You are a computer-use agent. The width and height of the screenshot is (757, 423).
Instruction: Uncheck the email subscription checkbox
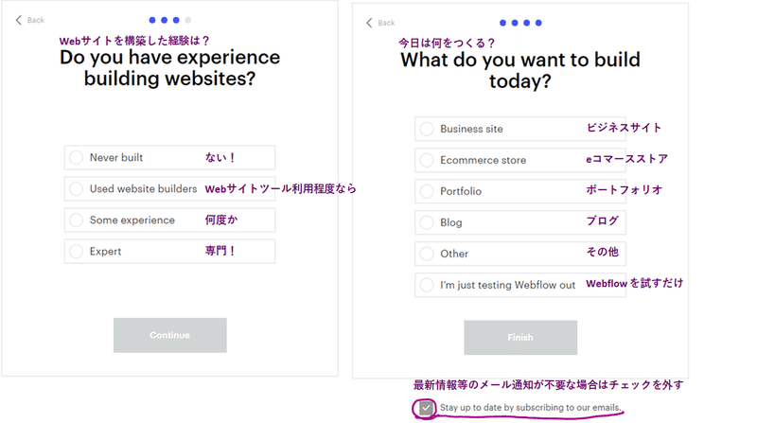pos(426,408)
